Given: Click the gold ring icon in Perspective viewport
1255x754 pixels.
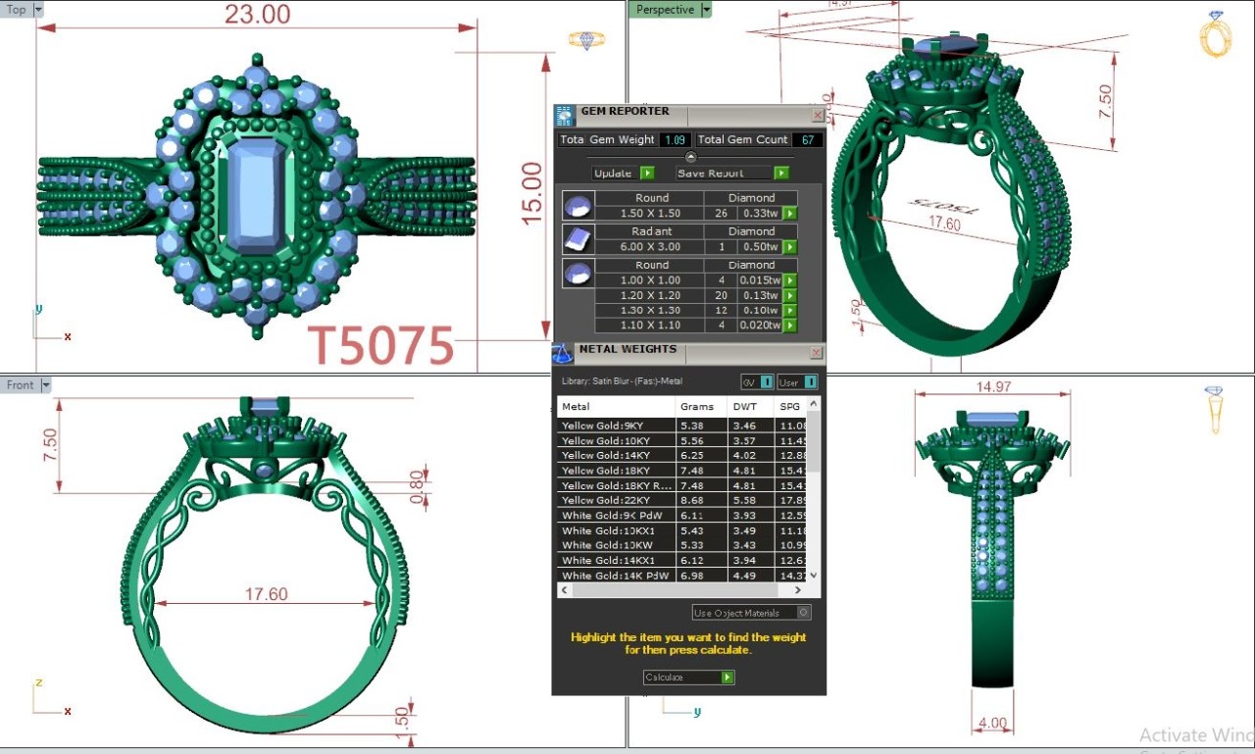Looking at the screenshot, I should [1214, 35].
